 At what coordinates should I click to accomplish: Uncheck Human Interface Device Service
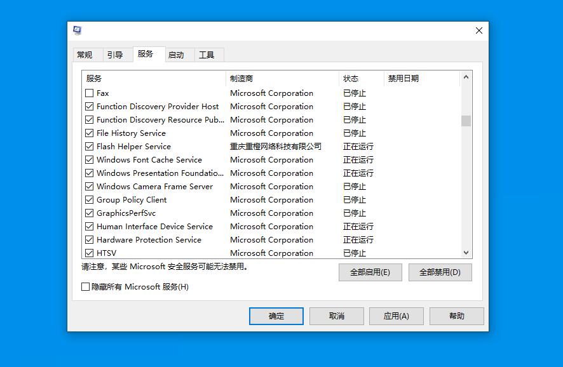pos(90,227)
